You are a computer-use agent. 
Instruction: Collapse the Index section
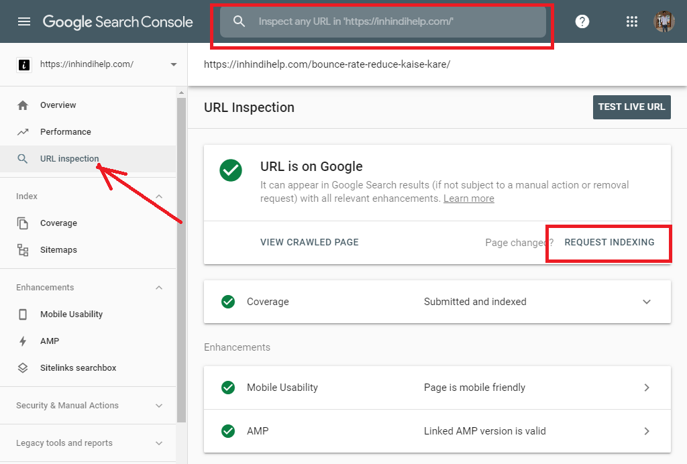pyautogui.click(x=159, y=196)
